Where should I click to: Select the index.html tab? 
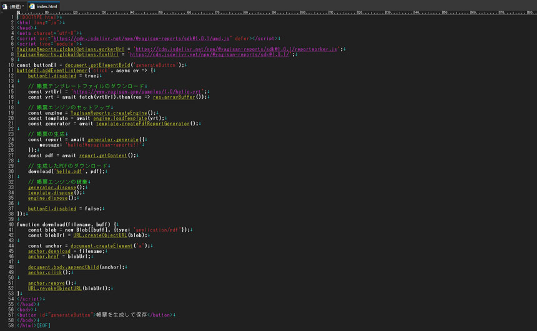tap(47, 6)
